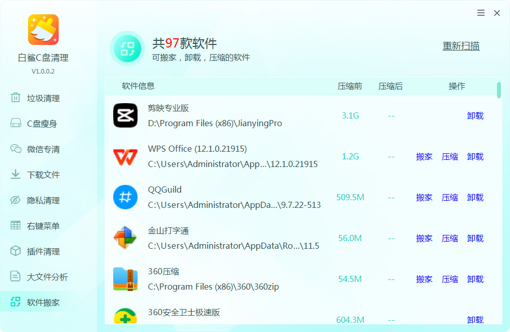510x332 pixels.
Task: Click 卸载 for 金山打字通
Action: pyautogui.click(x=475, y=238)
